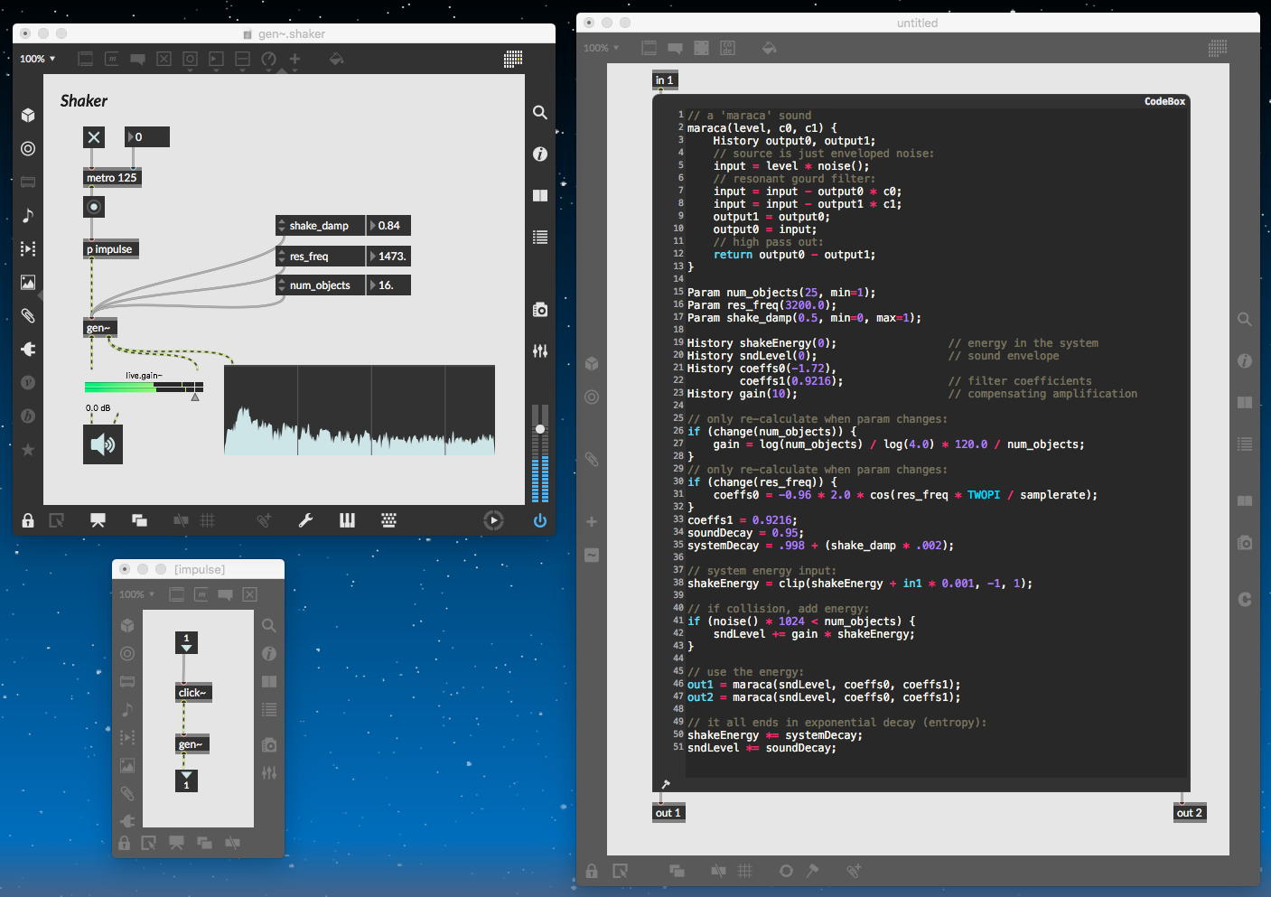
Task: Open the 100% zoom dropdown in gen~.shaker
Action: click(38, 59)
